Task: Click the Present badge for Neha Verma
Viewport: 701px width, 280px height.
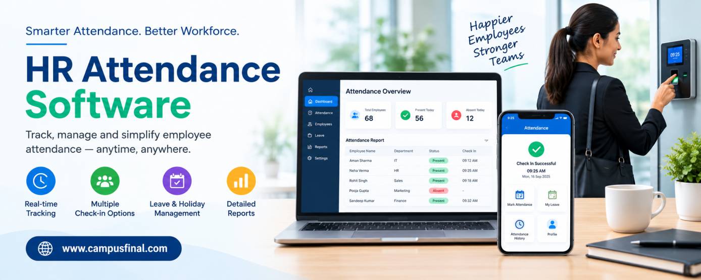Action: [x=438, y=171]
